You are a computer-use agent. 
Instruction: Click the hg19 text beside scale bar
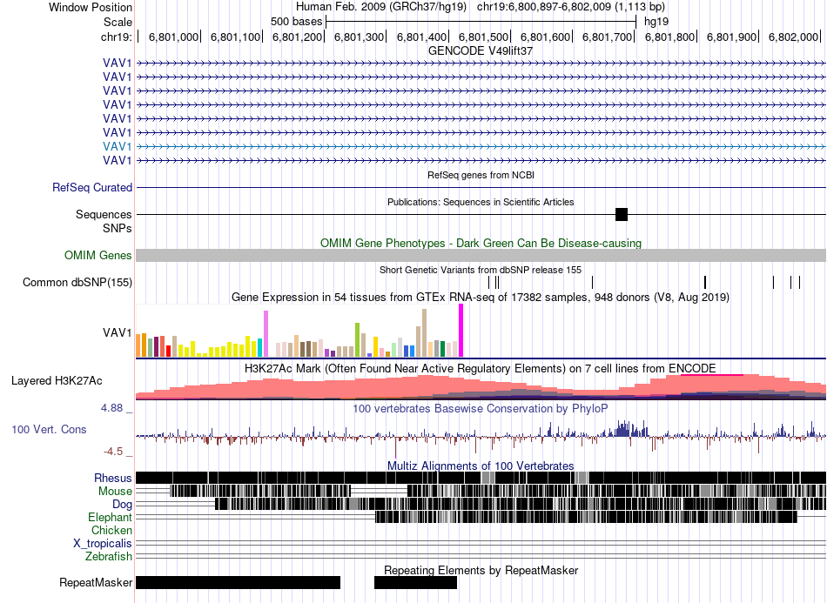(656, 22)
